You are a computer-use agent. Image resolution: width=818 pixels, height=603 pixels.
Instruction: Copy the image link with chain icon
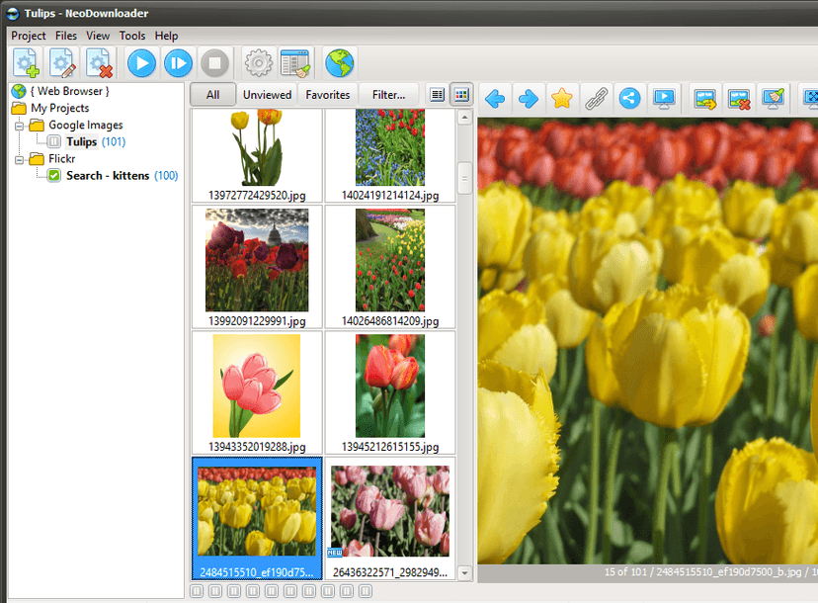(x=597, y=98)
